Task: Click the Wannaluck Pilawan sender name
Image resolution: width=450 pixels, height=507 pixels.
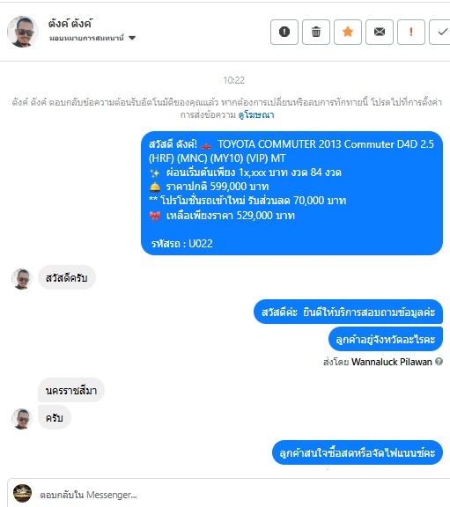Action: [x=392, y=362]
